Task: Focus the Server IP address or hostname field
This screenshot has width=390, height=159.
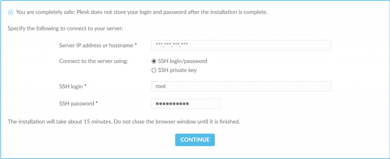Action: point(241,45)
